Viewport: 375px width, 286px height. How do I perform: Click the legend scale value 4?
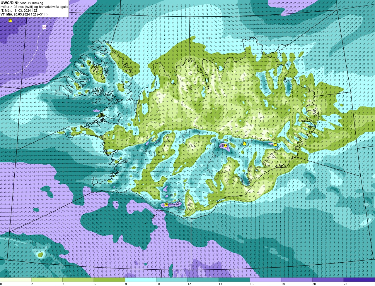tap(63, 284)
